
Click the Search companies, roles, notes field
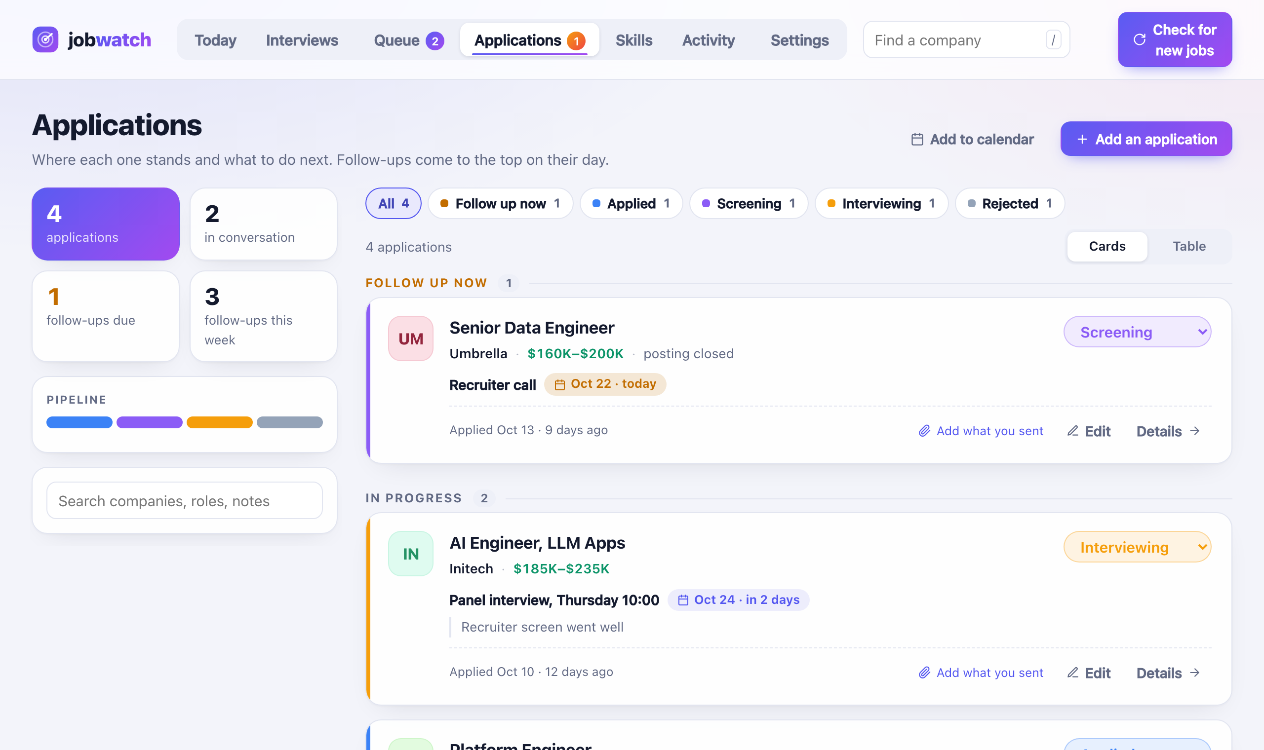point(185,501)
